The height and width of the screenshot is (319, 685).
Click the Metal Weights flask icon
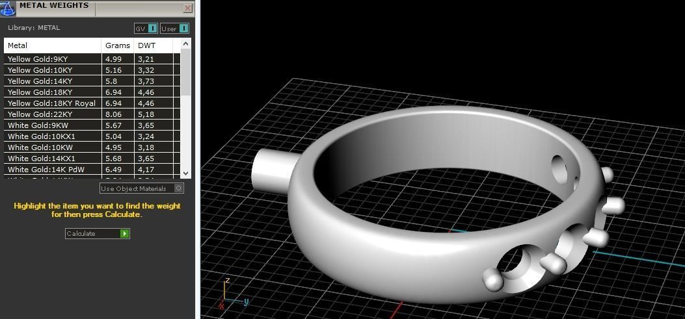pos(7,8)
